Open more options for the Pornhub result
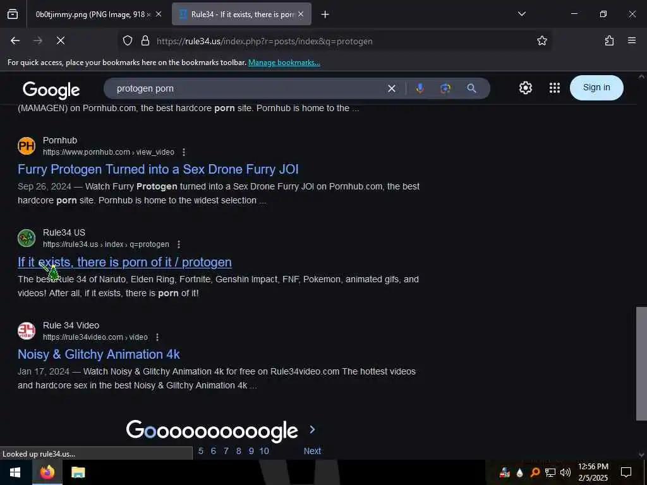The height and width of the screenshot is (485, 647). point(184,152)
